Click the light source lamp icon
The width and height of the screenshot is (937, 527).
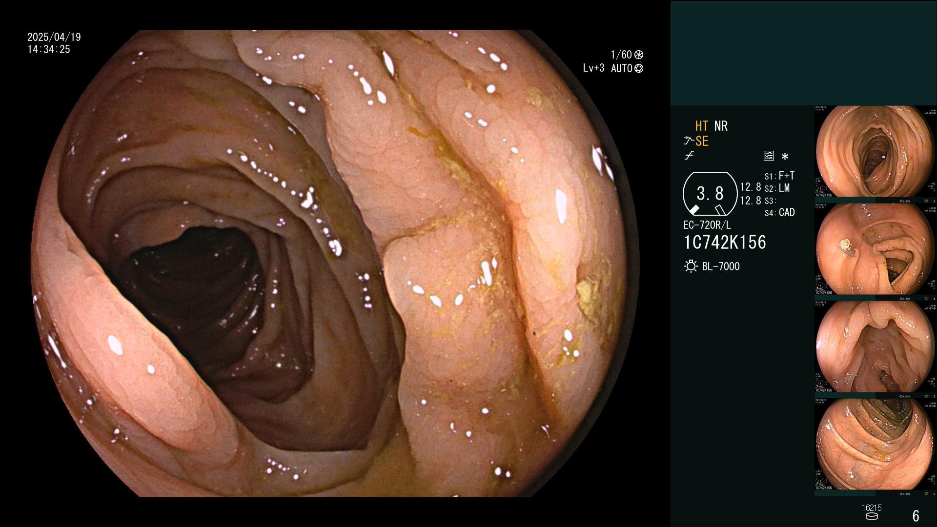[x=691, y=266]
